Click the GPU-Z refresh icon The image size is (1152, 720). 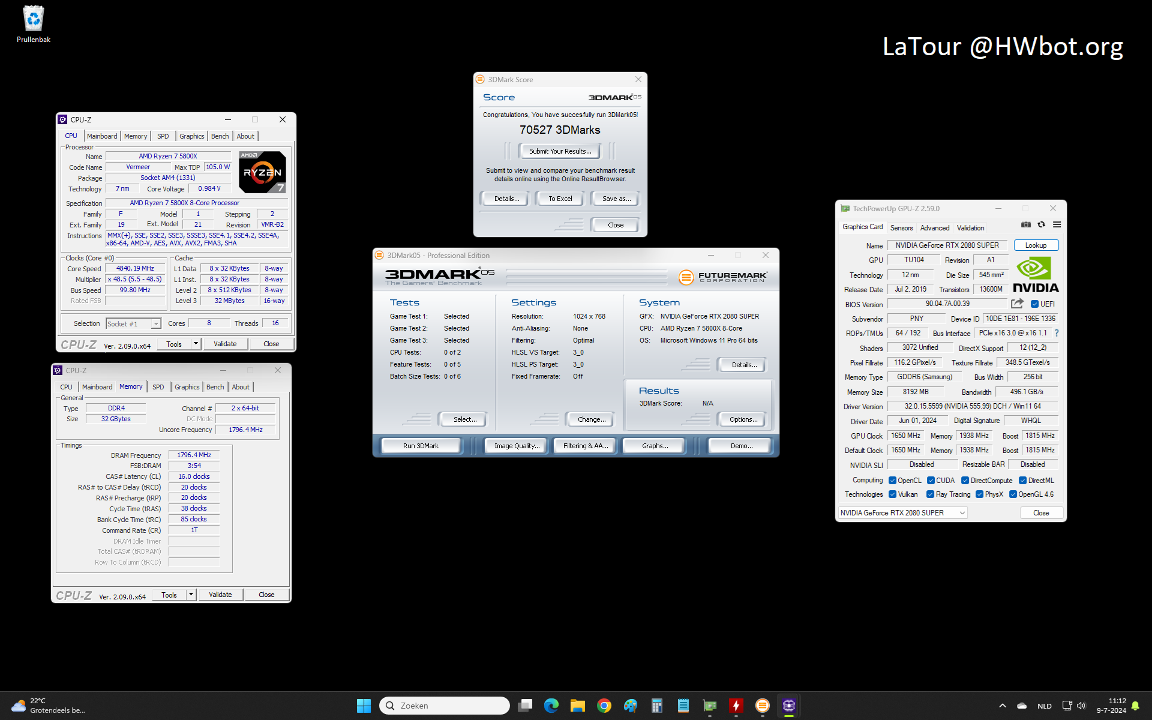coord(1042,224)
